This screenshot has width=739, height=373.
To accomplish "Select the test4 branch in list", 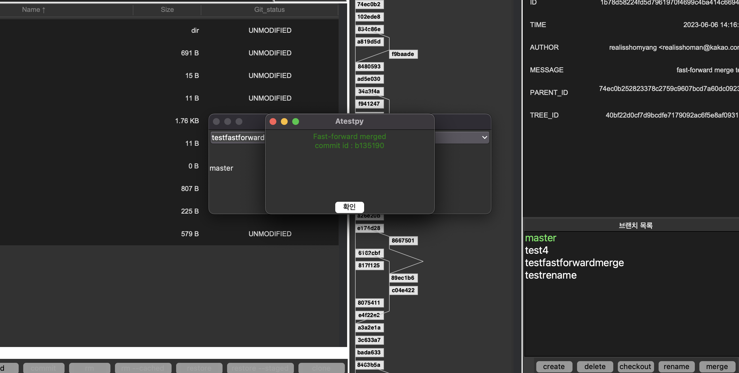I will point(537,250).
